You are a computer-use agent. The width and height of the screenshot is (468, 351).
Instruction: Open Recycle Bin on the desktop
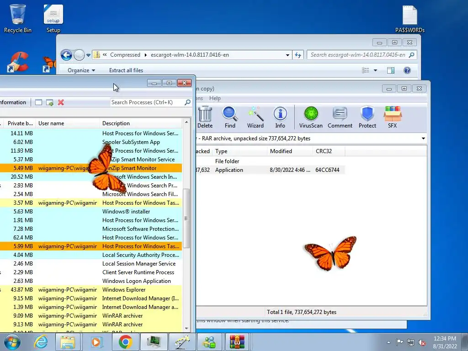click(x=18, y=18)
